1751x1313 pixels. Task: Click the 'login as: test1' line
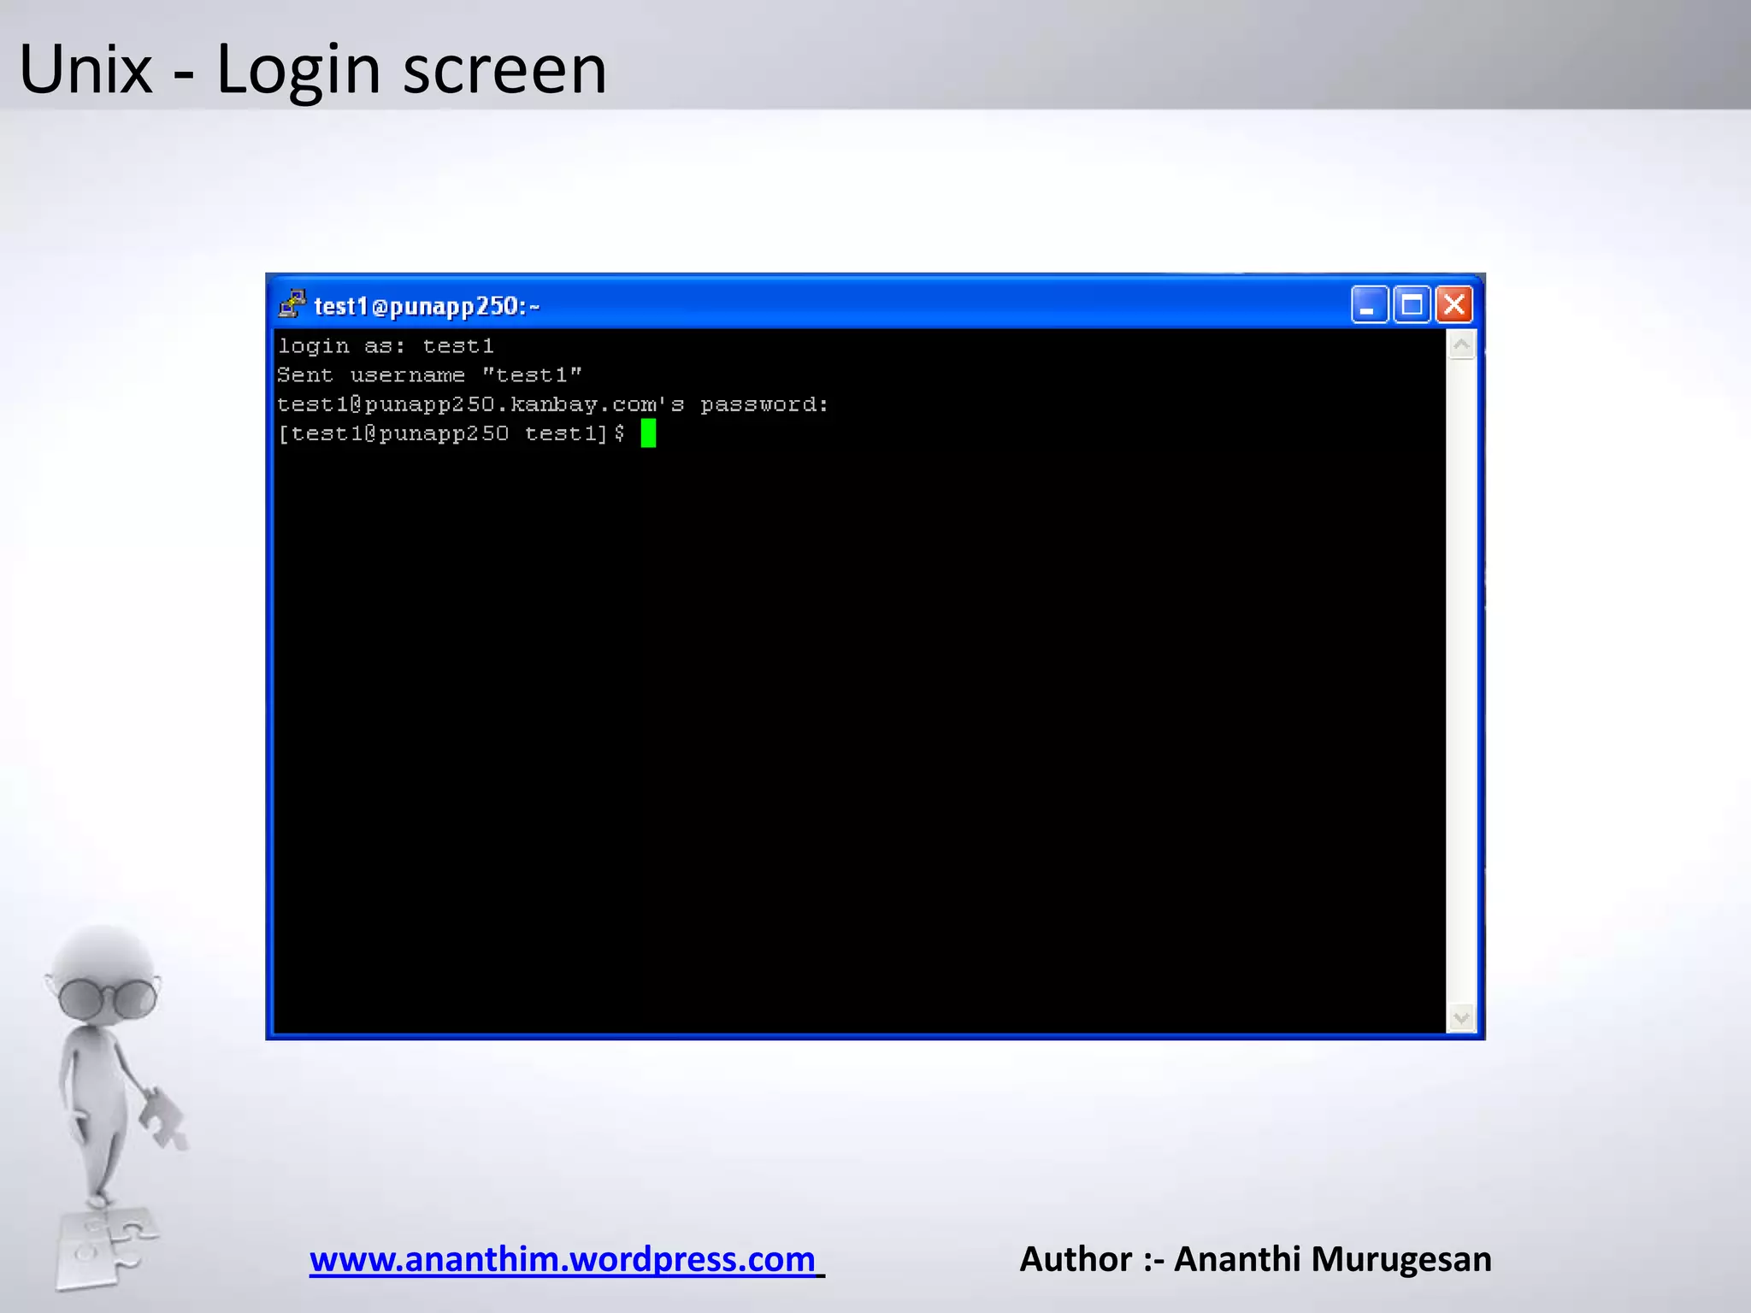[386, 346]
